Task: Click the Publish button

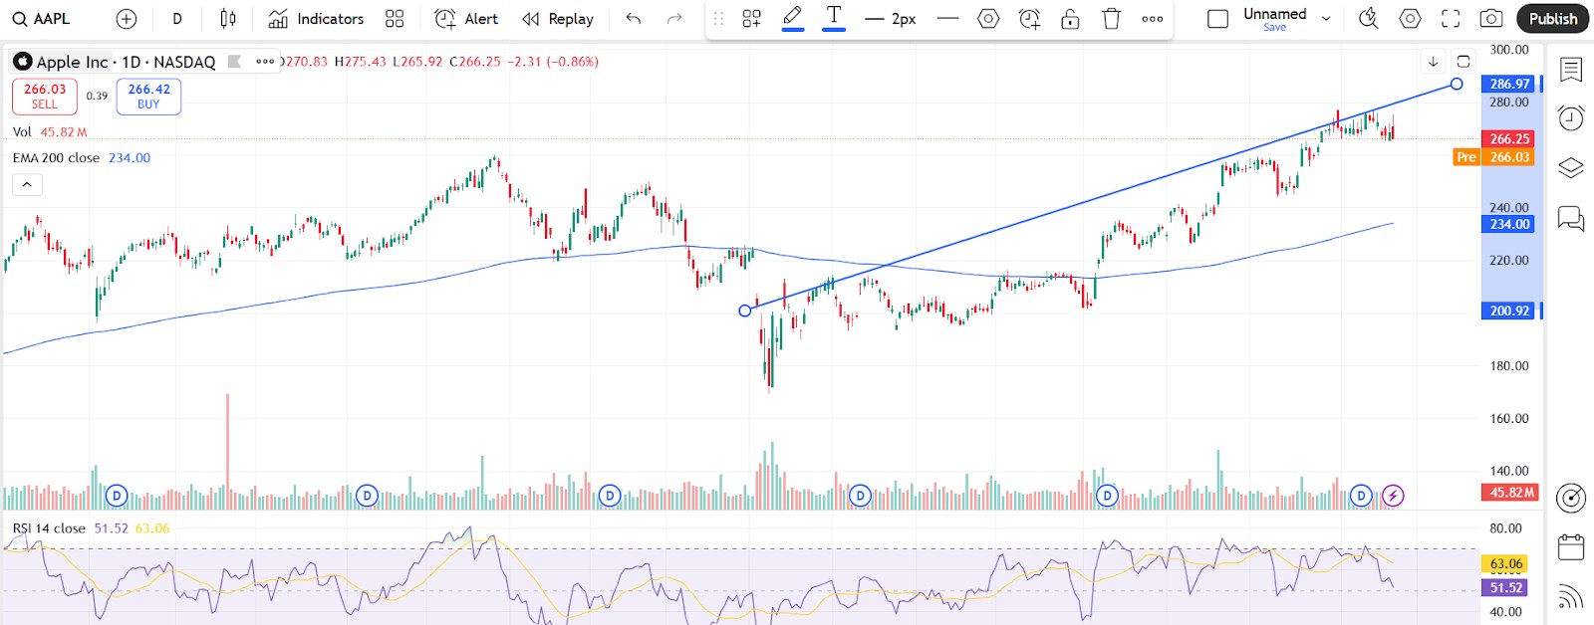Action: [x=1552, y=19]
